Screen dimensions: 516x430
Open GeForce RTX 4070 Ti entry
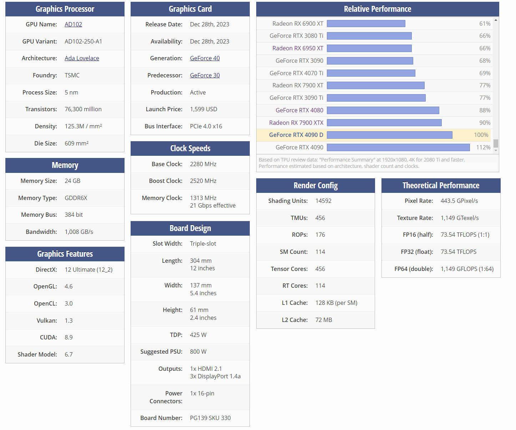[x=296, y=73]
